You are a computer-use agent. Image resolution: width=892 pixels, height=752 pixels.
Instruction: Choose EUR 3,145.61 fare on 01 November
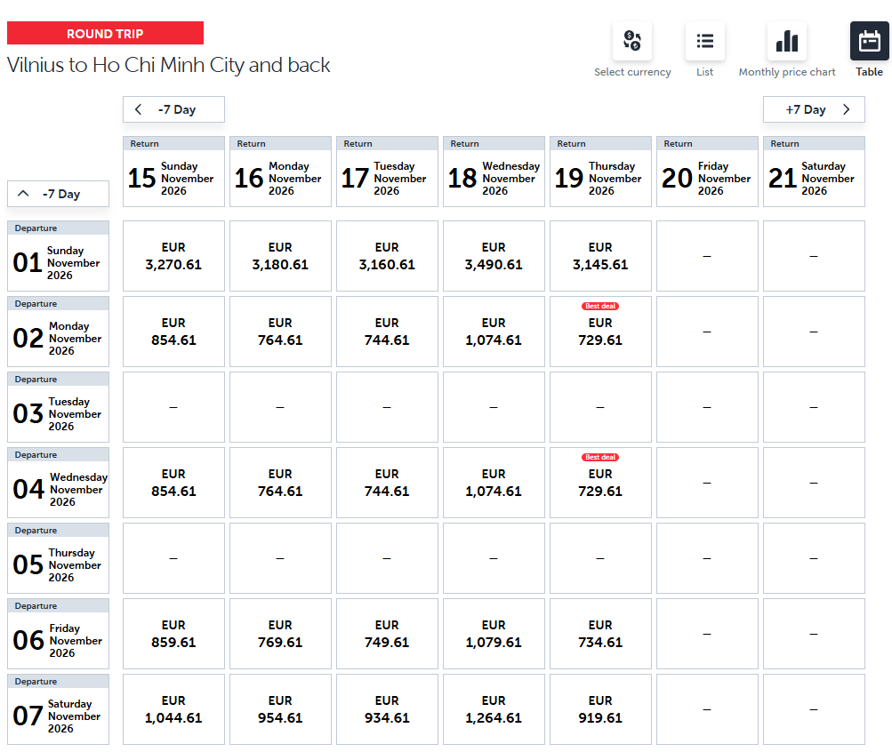click(x=600, y=256)
